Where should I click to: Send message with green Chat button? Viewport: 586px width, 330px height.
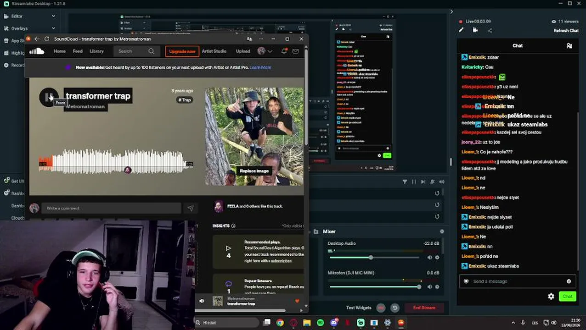pos(568,297)
